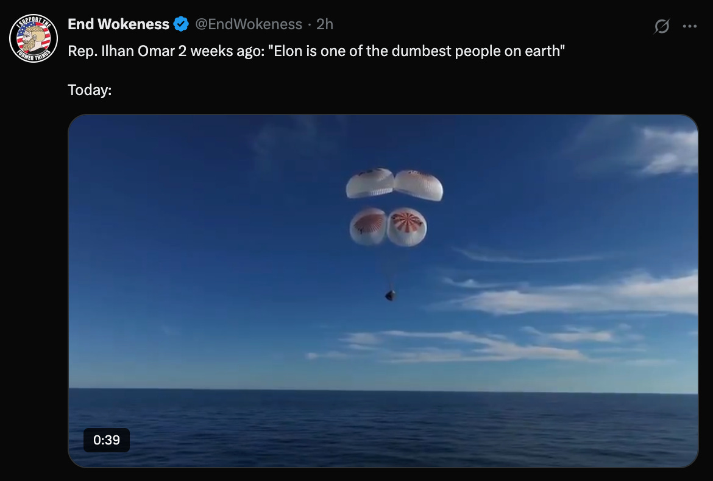Click 'dumbest people on earth' phrase

[x=478, y=51]
